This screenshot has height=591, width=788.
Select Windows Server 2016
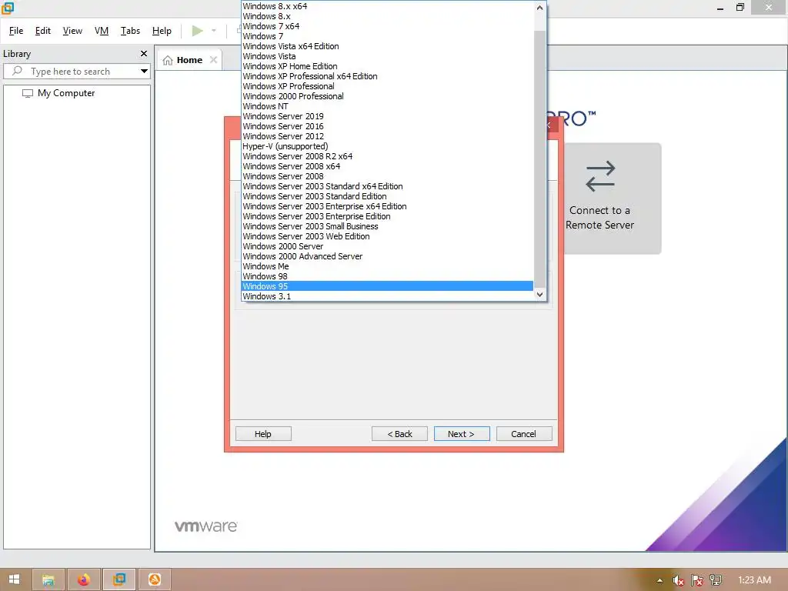[x=387, y=126]
